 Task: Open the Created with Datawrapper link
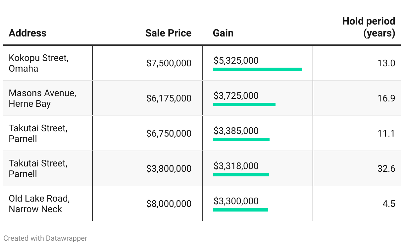[45, 238]
